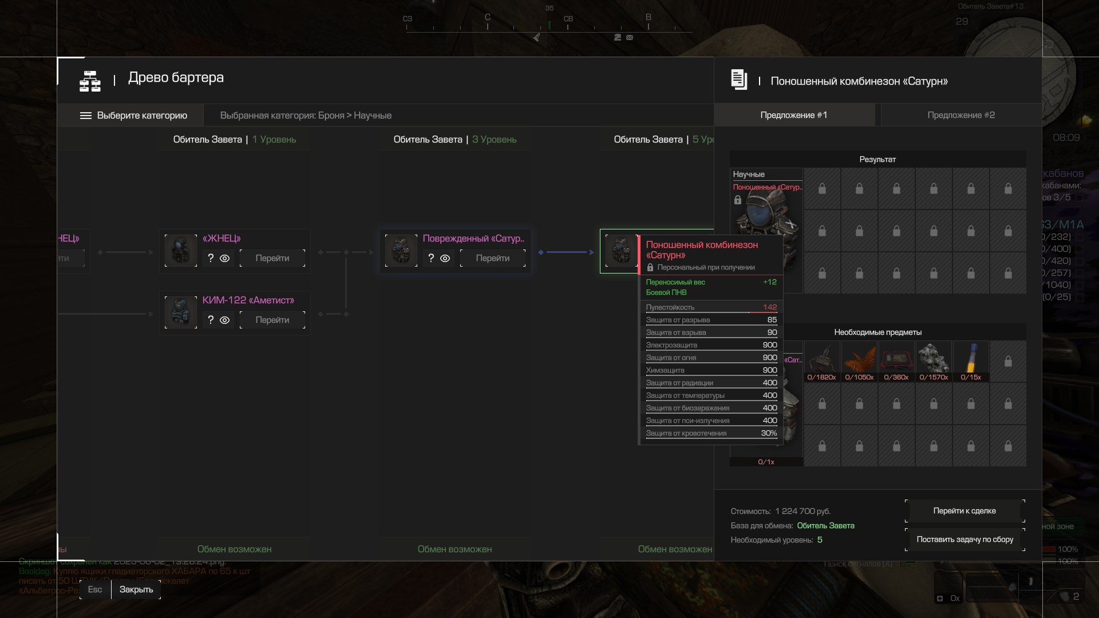Select КИМ-122 «Аметист» armor thumbnail
Viewport: 1099px width, 618px height.
pyautogui.click(x=181, y=312)
